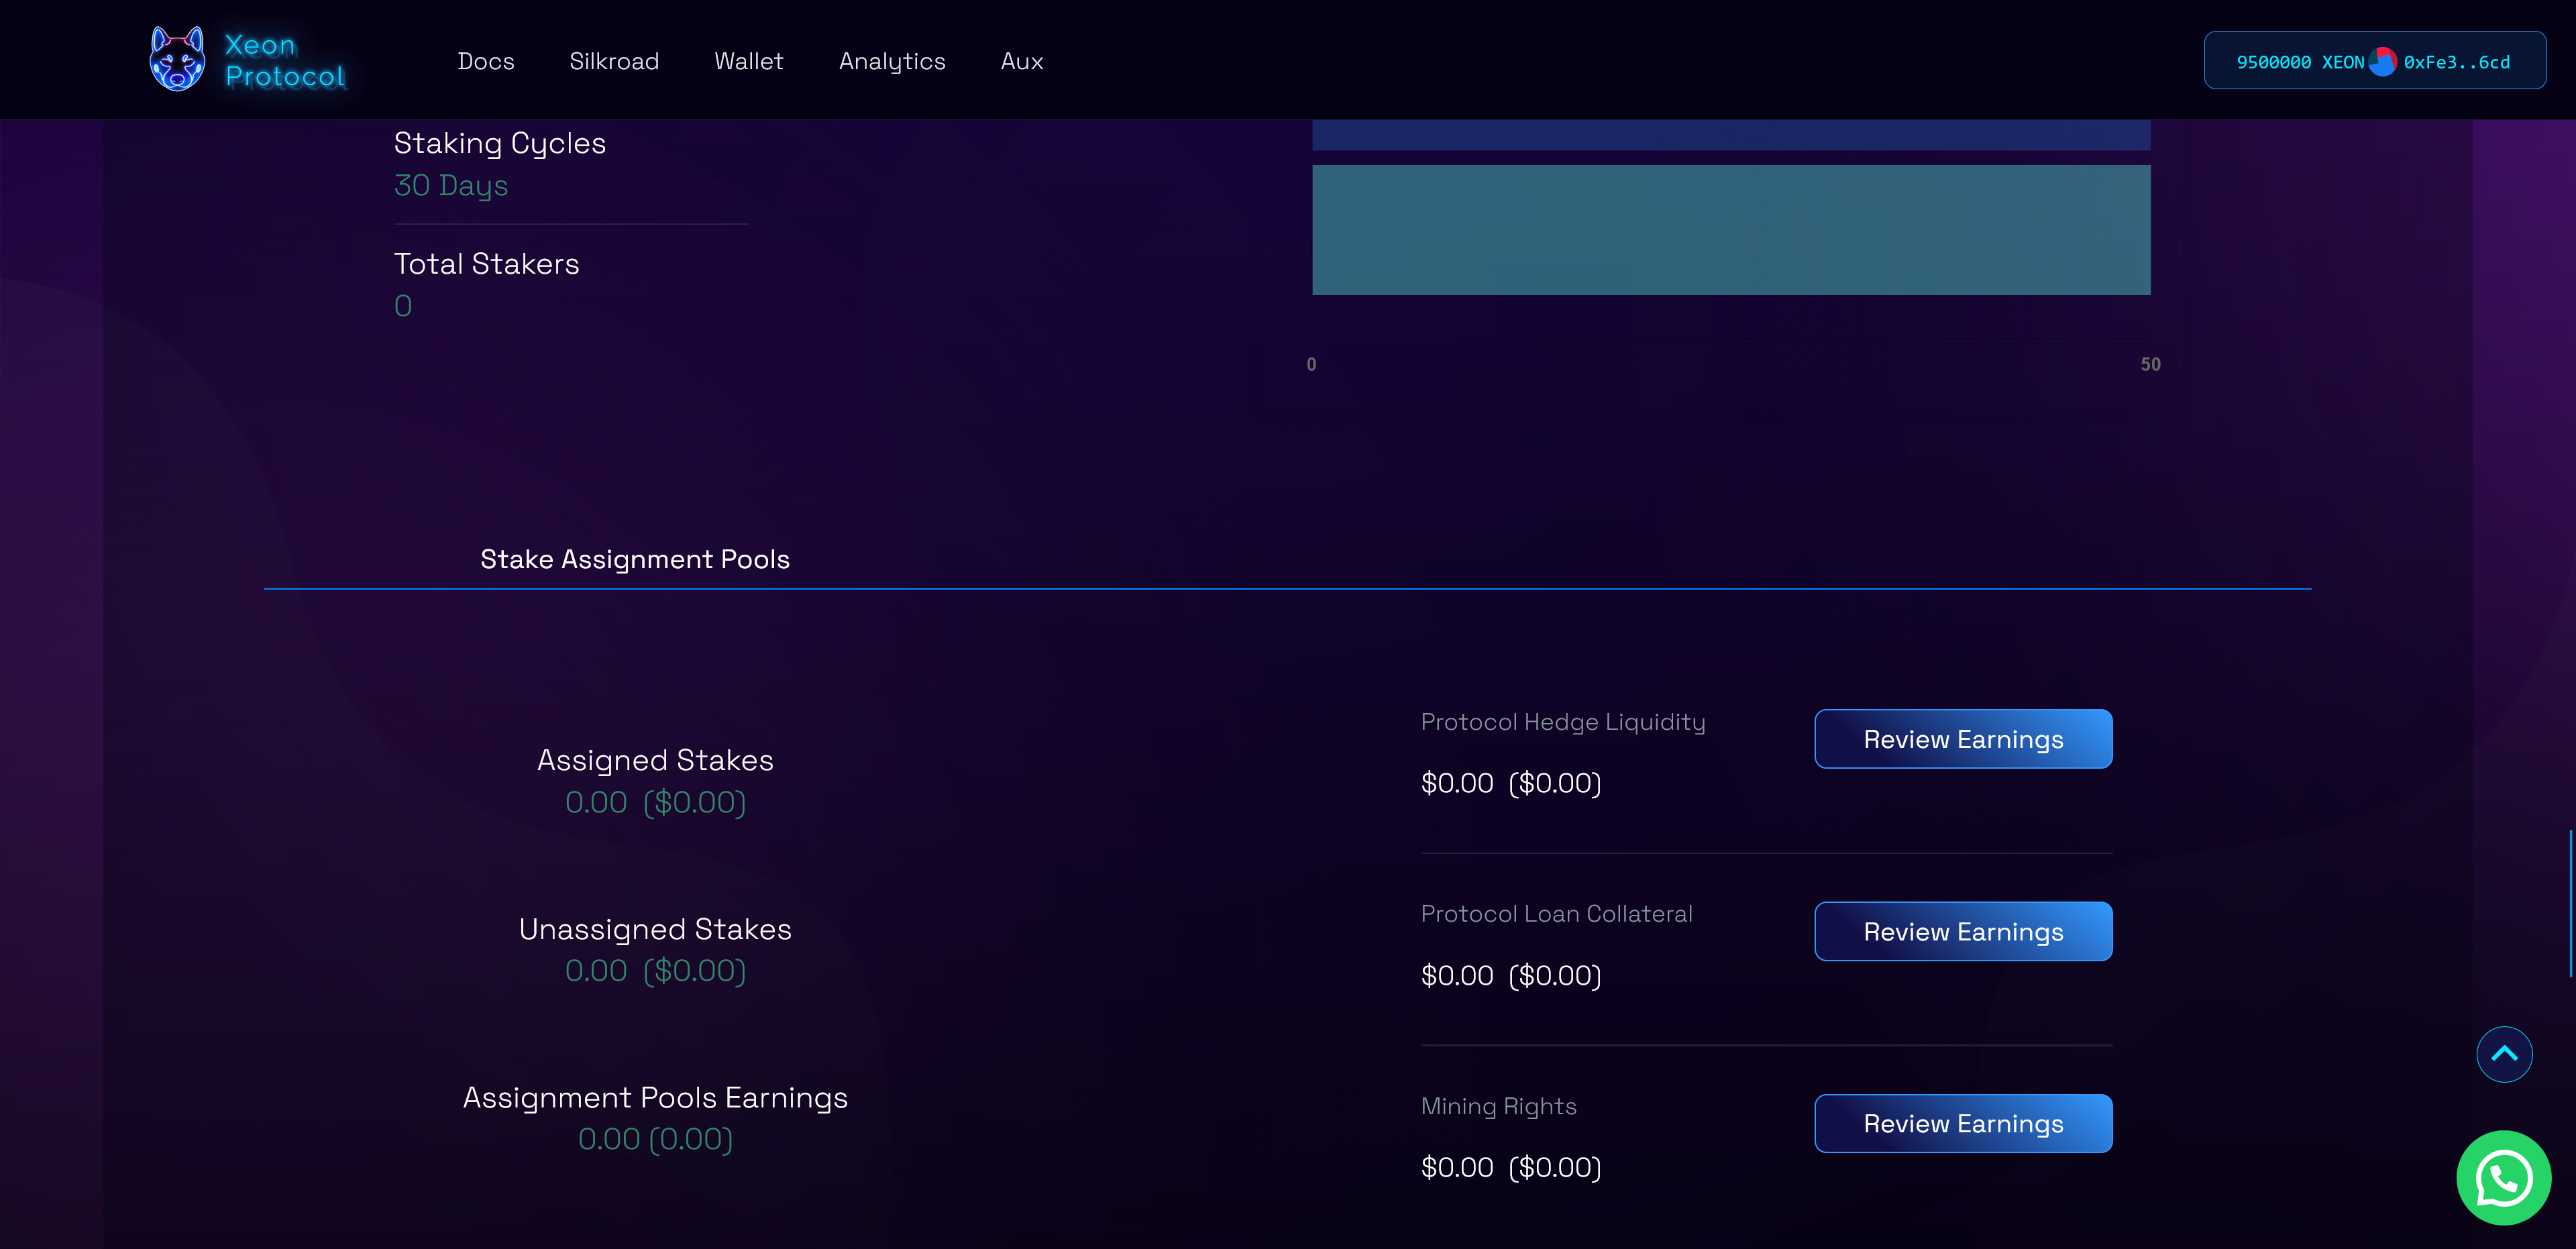Click the Xeon Protocol brand text

click(x=284, y=61)
